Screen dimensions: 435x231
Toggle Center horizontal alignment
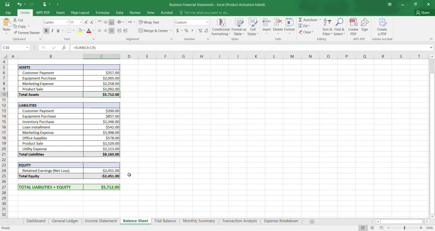[105, 30]
